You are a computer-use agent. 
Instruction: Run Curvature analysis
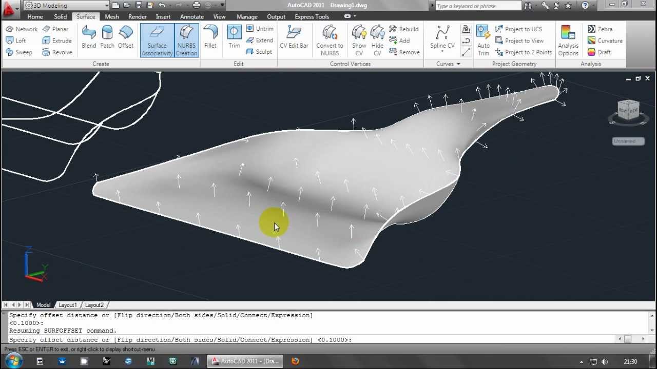coord(605,40)
